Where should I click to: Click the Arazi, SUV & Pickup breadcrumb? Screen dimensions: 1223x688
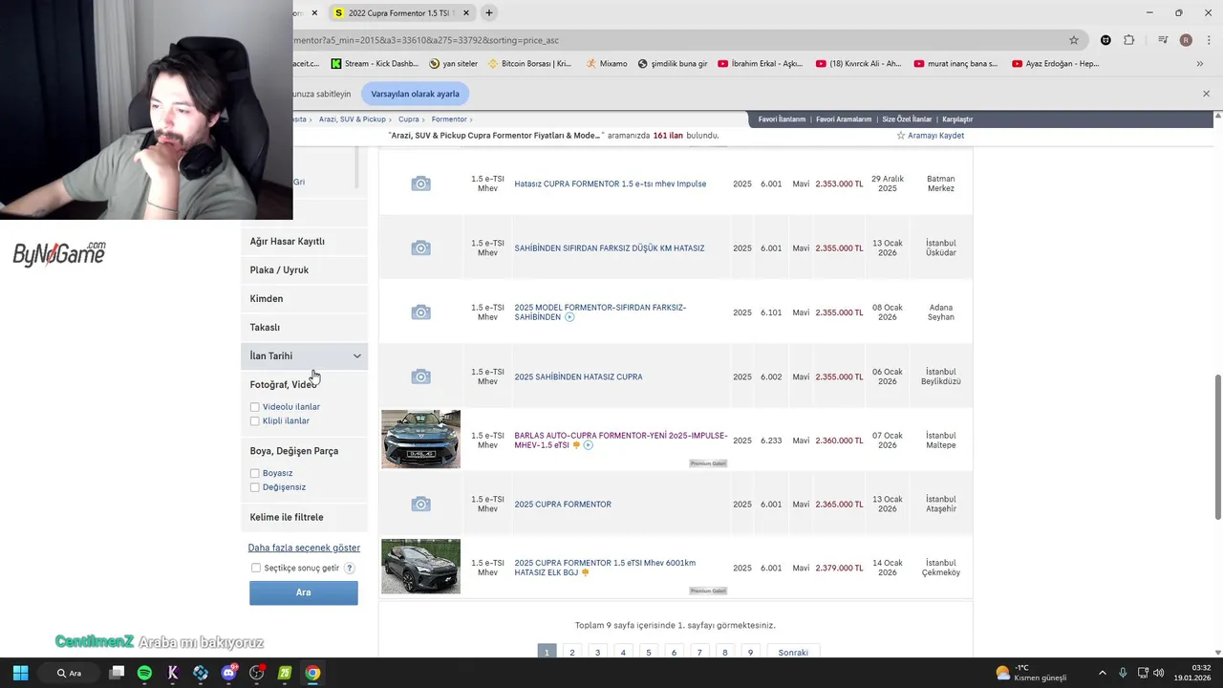coord(352,119)
